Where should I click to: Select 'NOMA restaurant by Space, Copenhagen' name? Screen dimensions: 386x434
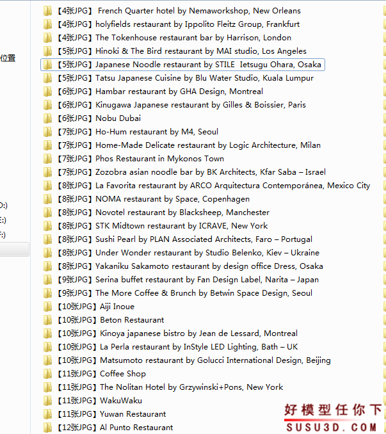point(172,199)
